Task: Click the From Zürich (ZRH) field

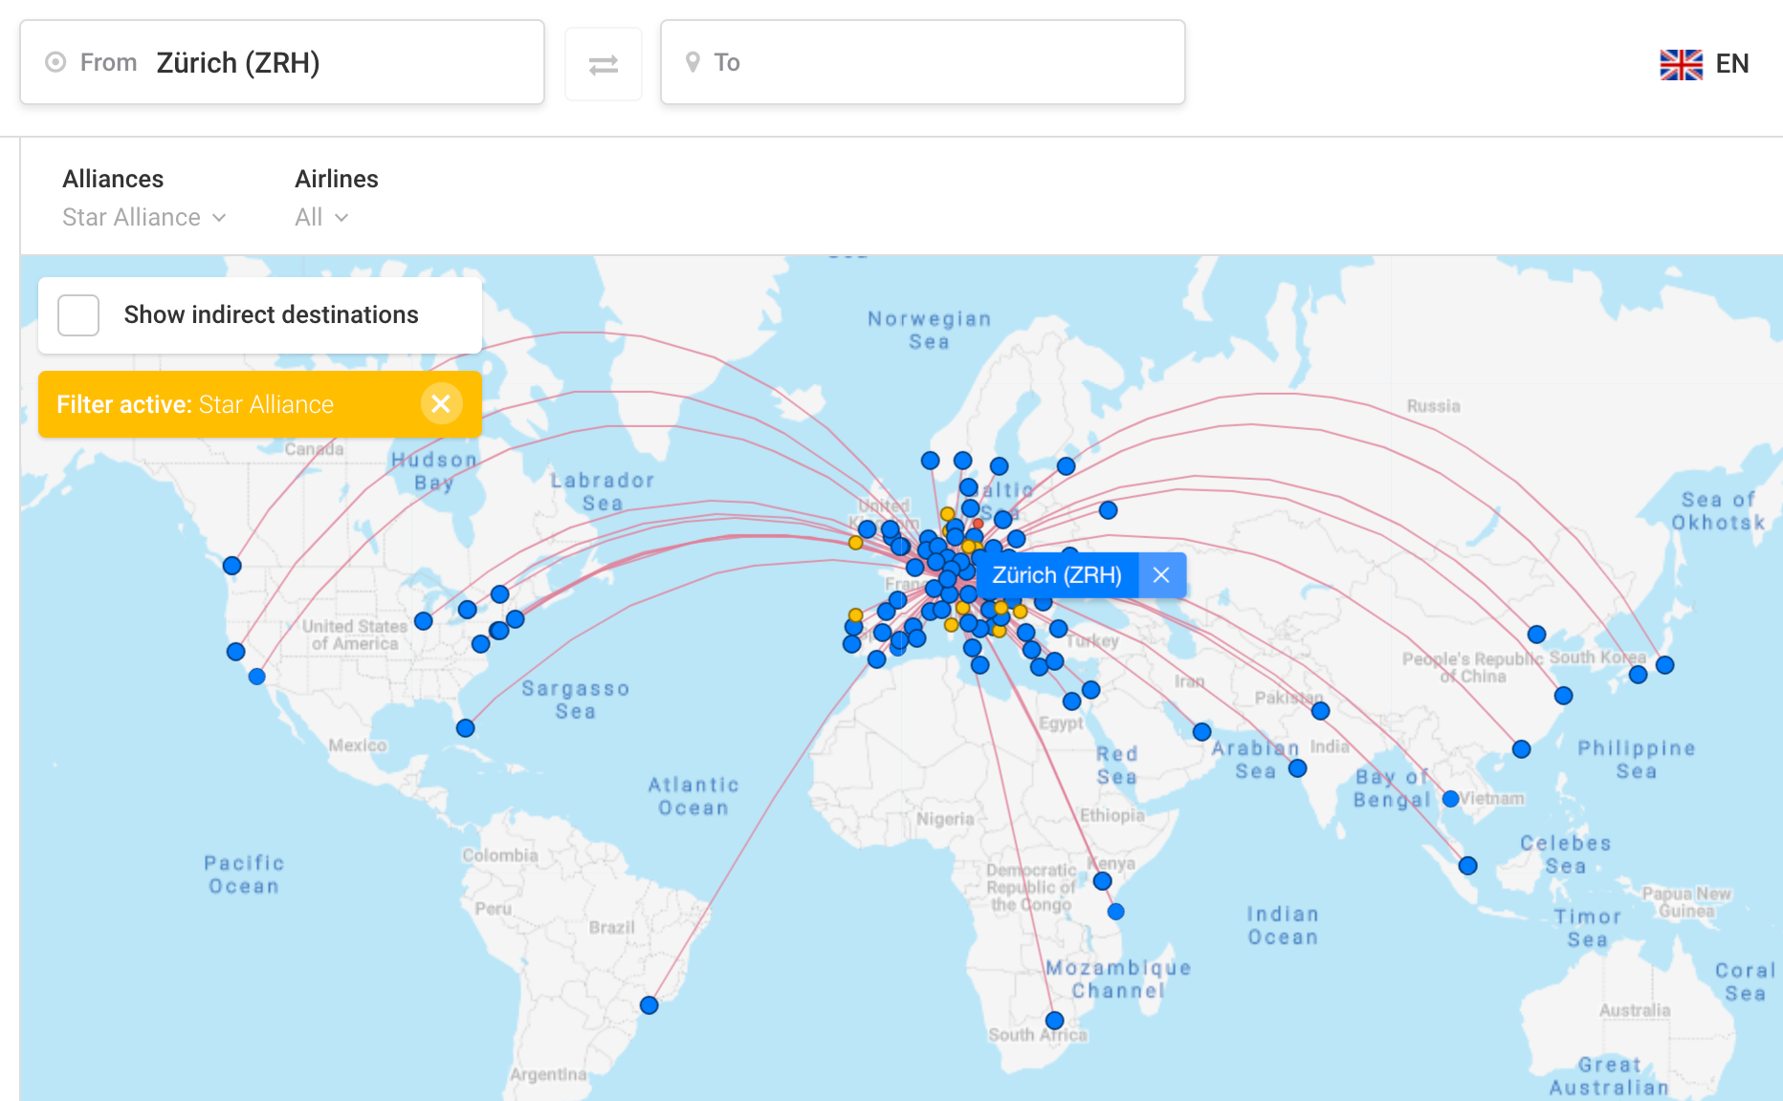Action: [282, 63]
